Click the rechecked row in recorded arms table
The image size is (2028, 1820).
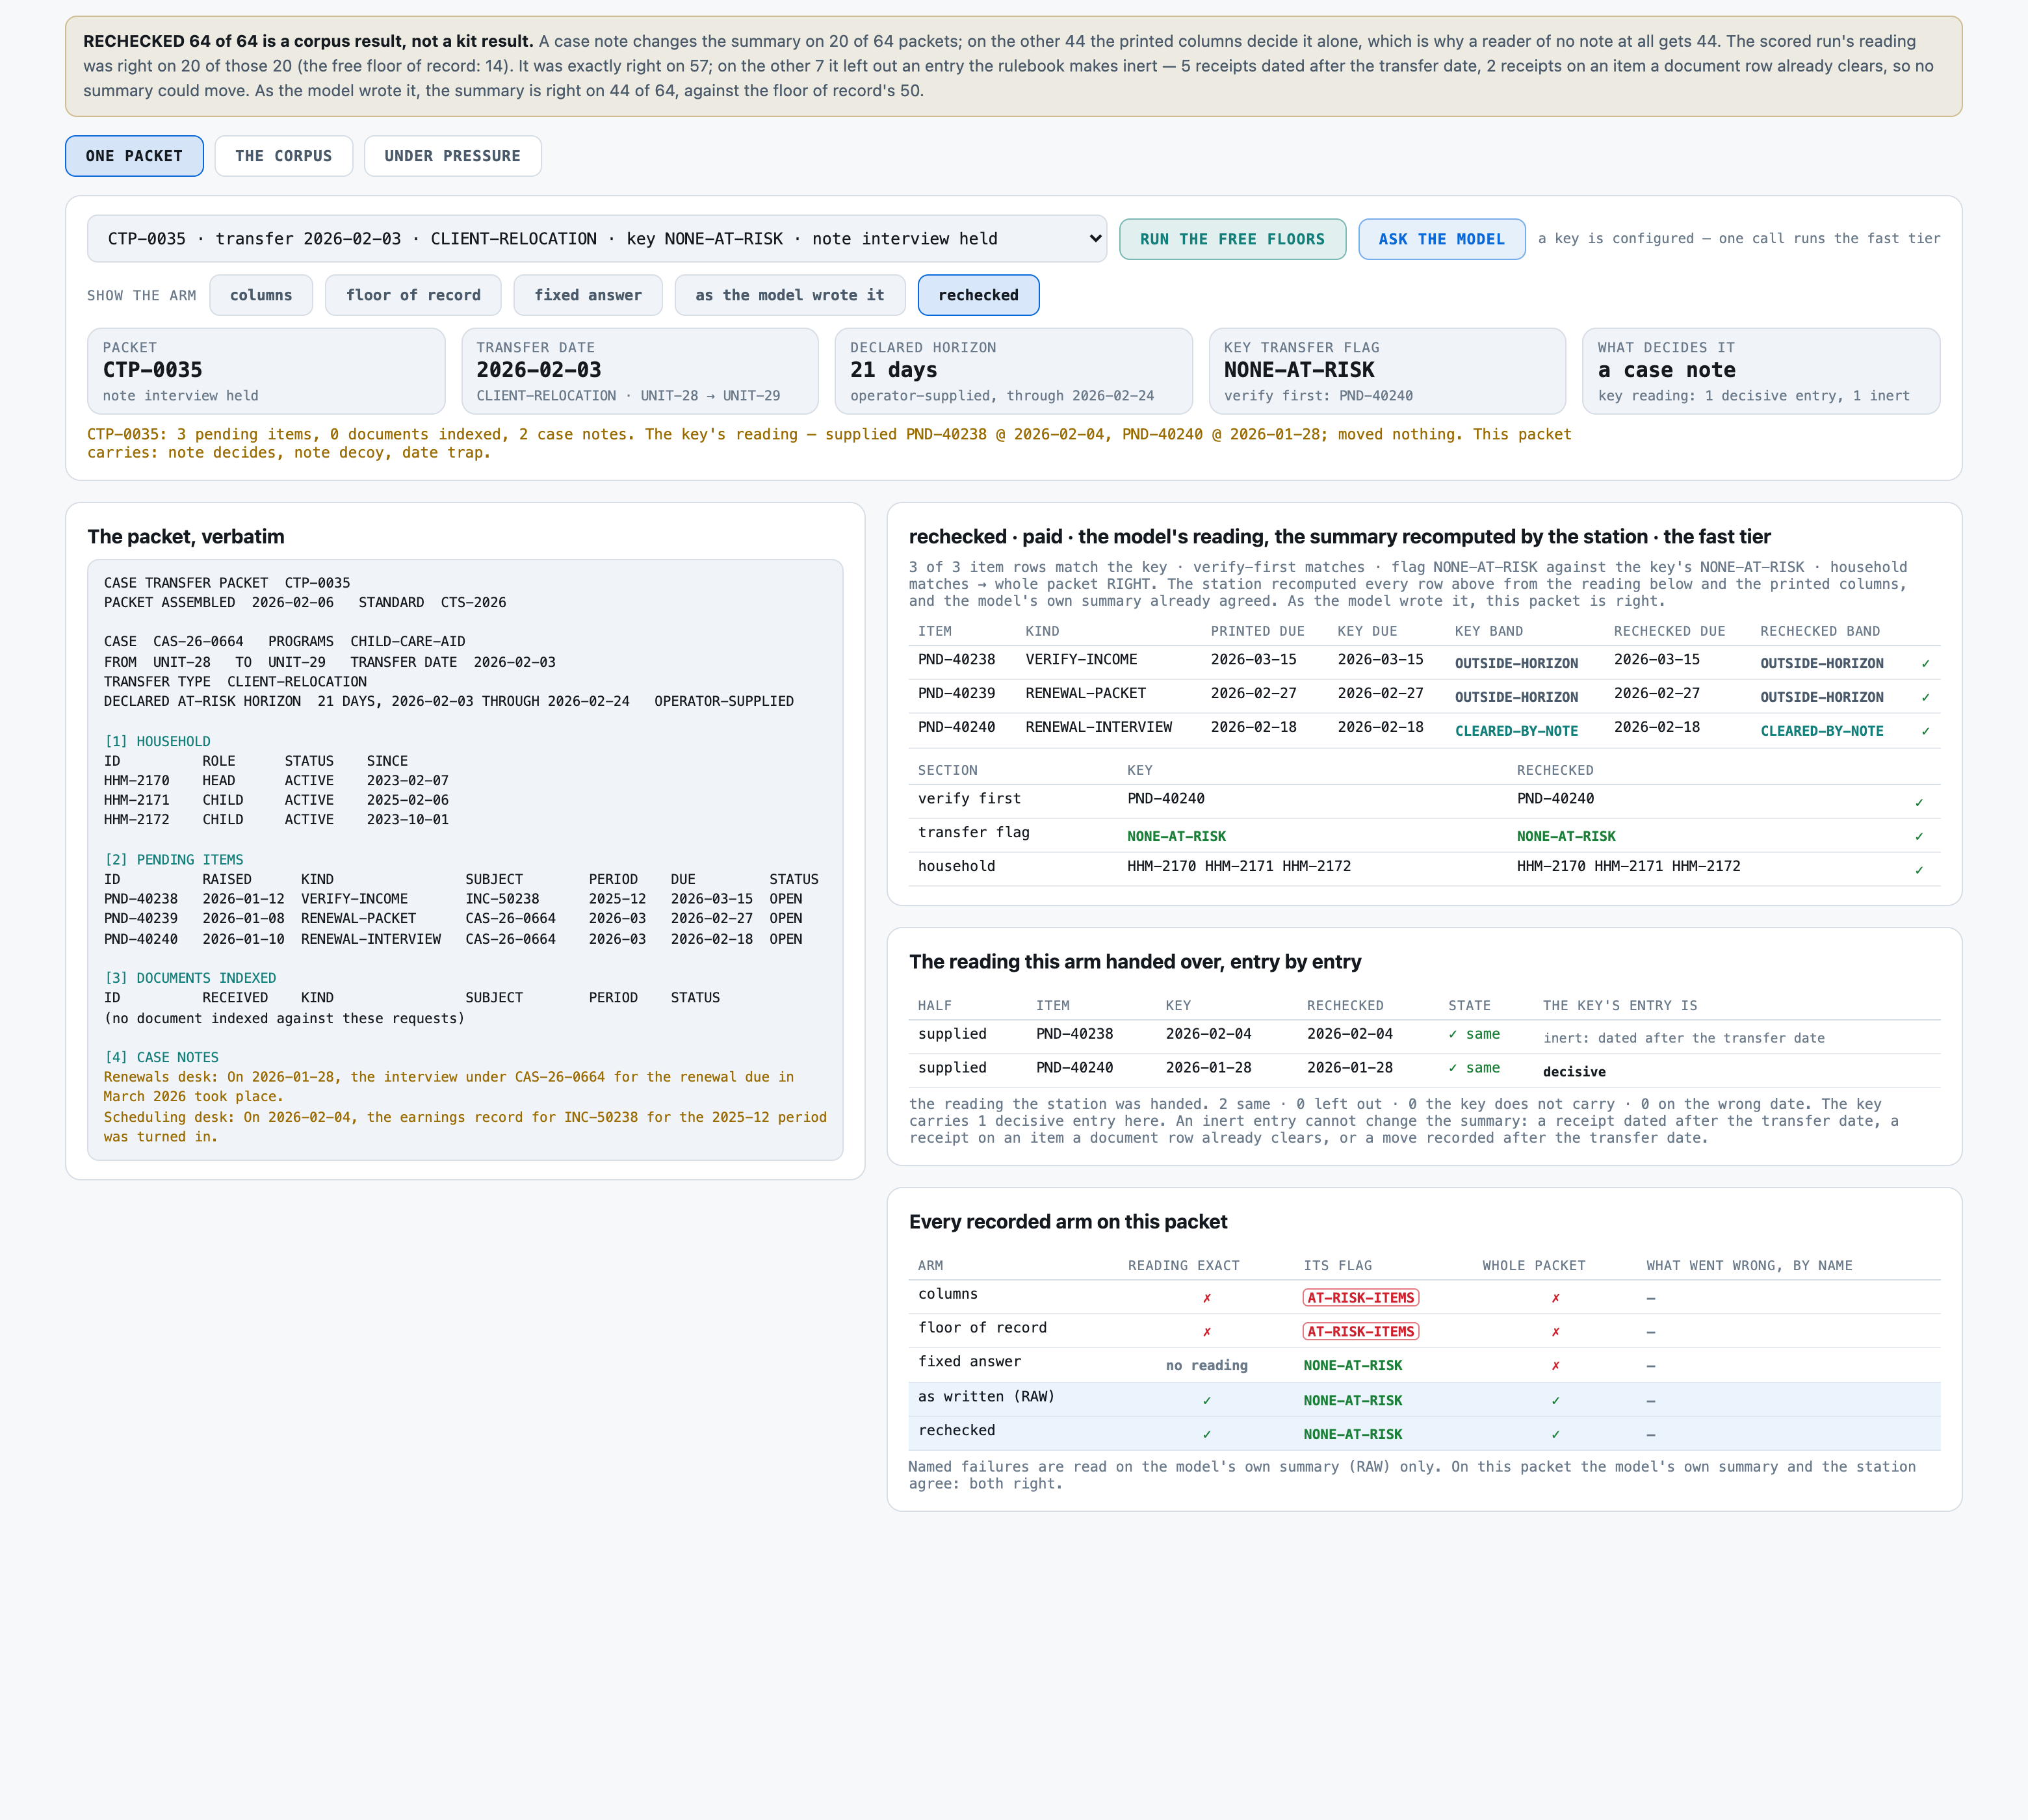click(x=1424, y=1433)
